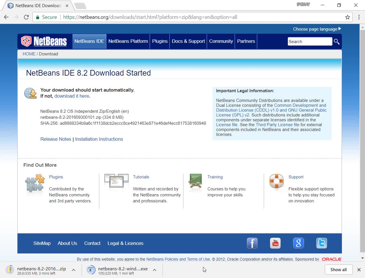This screenshot has height=278, width=365.
Task: Select the Plugins puzzle-piece icon
Action: (34, 184)
